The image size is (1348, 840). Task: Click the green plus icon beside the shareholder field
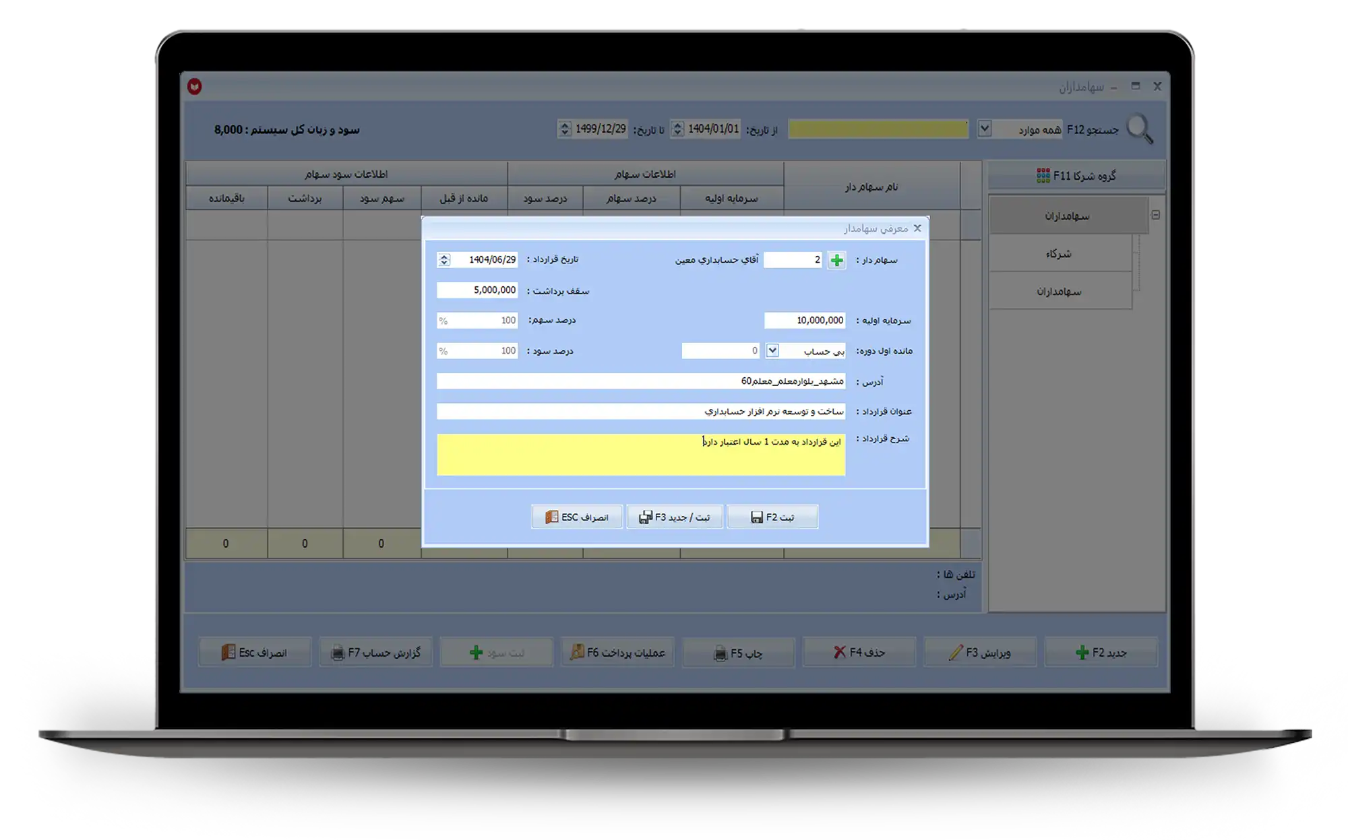[836, 261]
